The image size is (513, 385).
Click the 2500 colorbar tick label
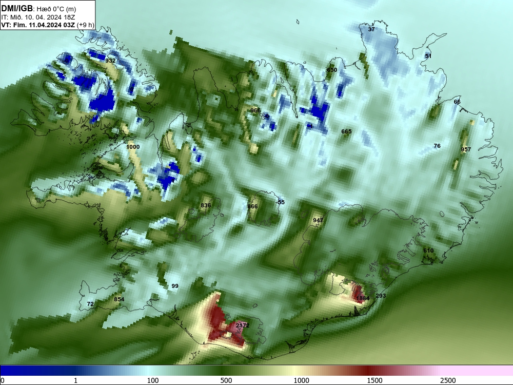(448, 380)
